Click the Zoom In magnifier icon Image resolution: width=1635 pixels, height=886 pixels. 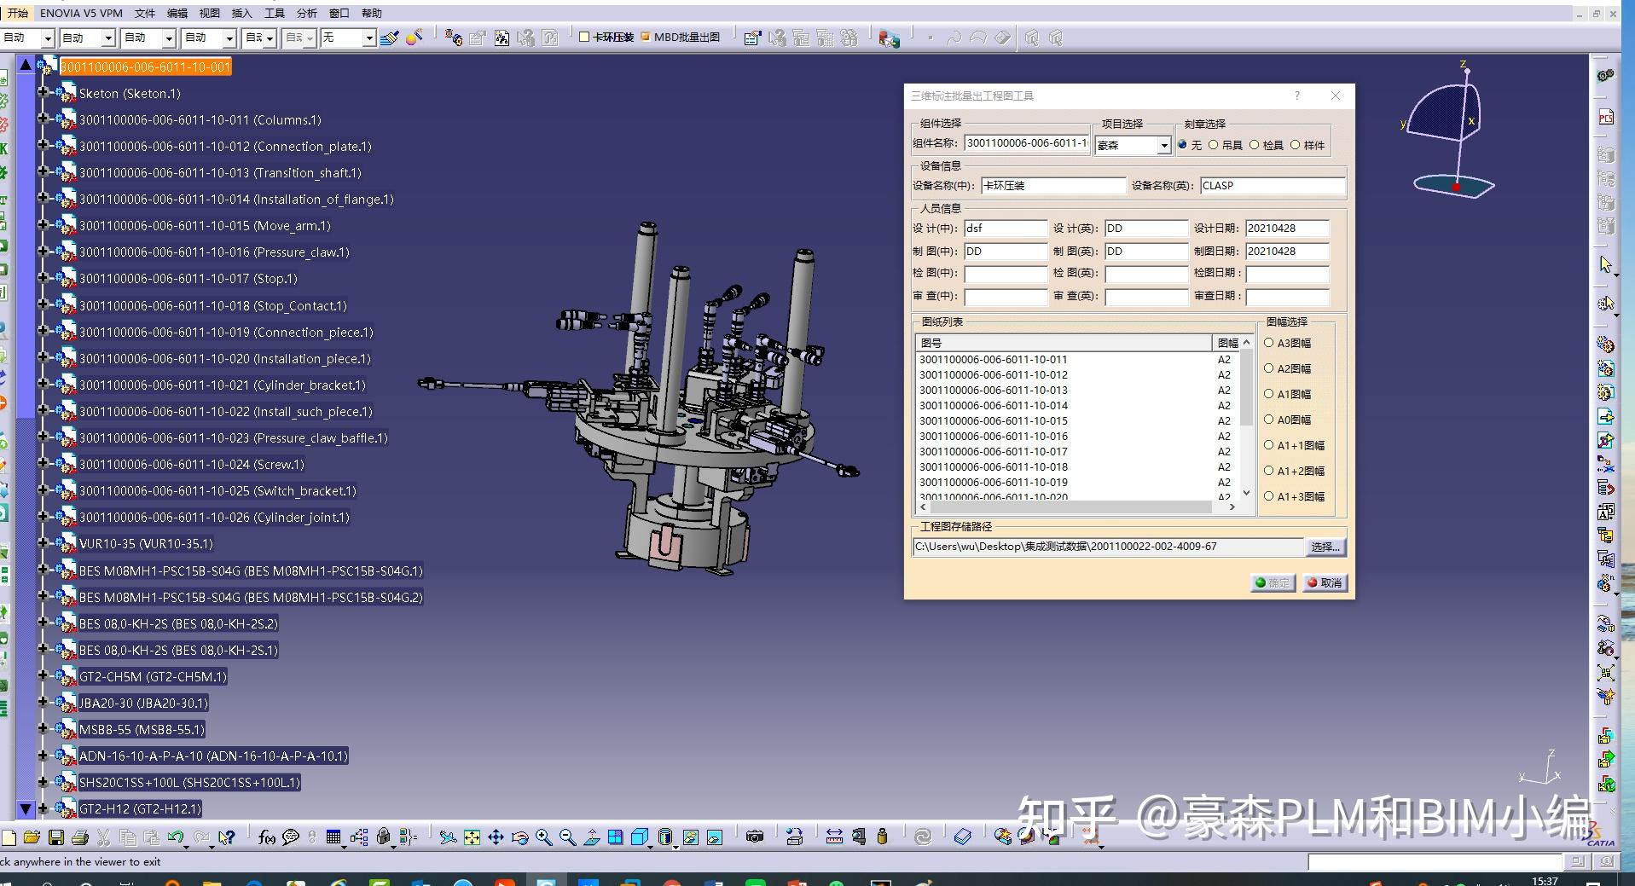[x=543, y=837]
